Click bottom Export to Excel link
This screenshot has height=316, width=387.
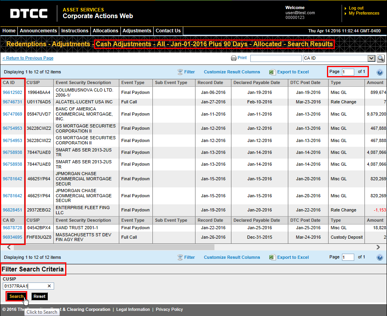coord(293,257)
